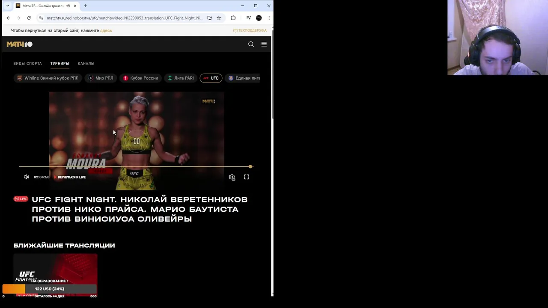Go back with browser back arrow

[x=8, y=18]
